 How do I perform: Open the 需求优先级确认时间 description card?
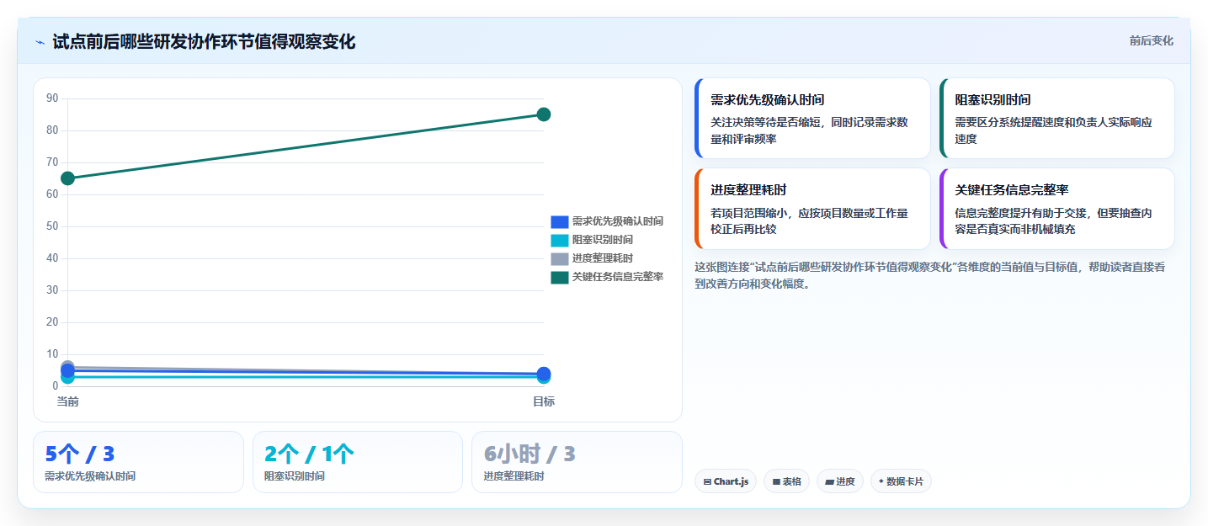(x=812, y=118)
